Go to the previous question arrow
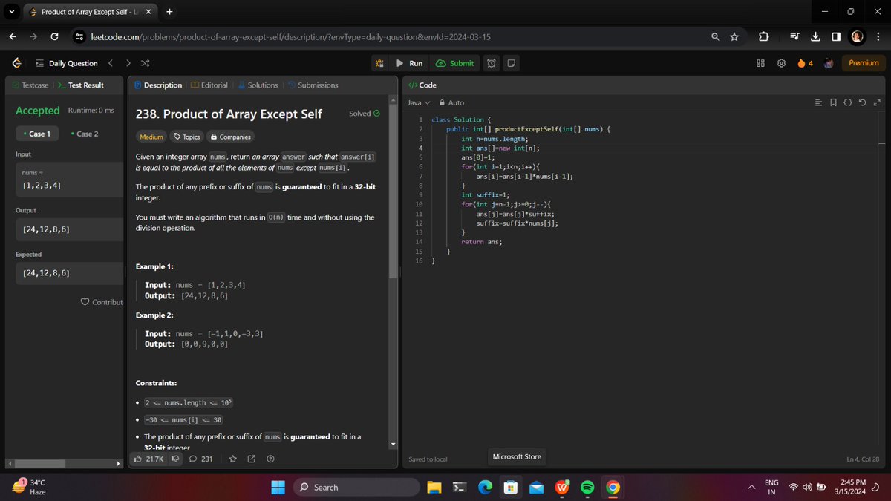The width and height of the screenshot is (891, 501). 111,63
